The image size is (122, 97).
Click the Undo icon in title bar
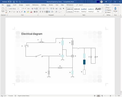coord(17,2)
